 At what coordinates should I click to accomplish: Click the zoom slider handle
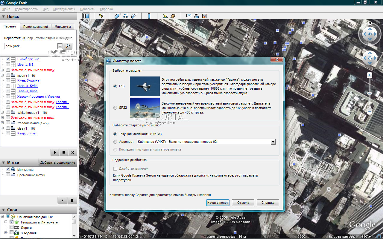point(370,93)
